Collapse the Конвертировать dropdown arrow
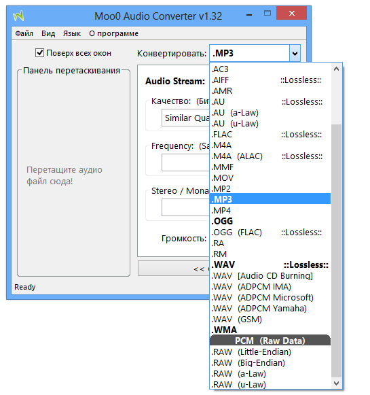The height and width of the screenshot is (395, 370). tap(295, 53)
